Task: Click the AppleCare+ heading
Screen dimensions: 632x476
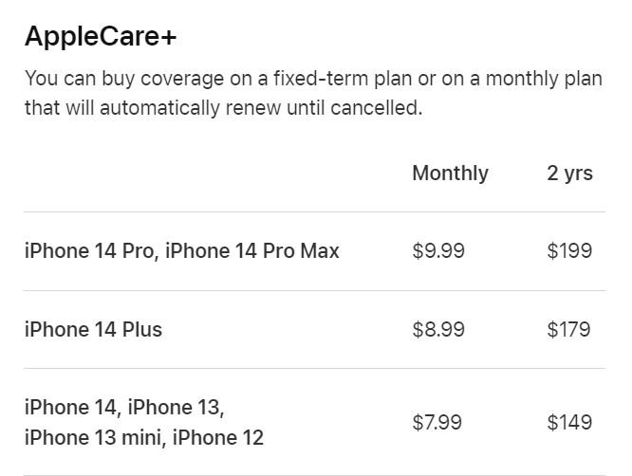Action: point(101,36)
